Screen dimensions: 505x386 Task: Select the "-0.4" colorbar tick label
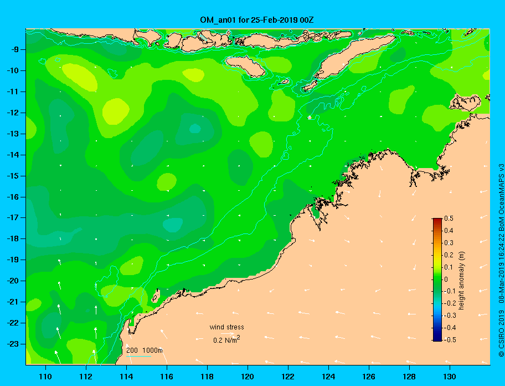pos(450,328)
